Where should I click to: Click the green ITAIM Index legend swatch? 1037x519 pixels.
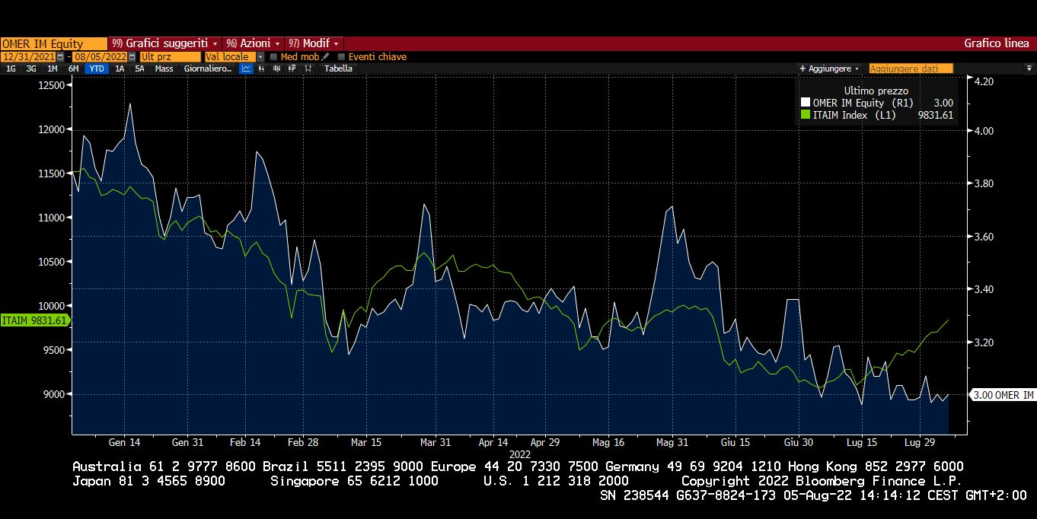pos(806,116)
